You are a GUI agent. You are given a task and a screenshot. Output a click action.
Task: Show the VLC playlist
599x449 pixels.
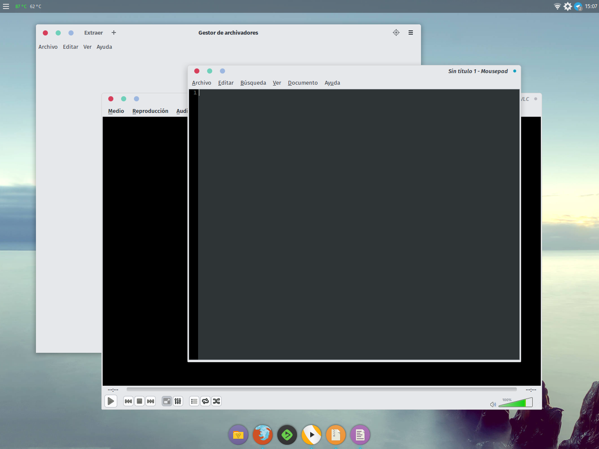(194, 401)
